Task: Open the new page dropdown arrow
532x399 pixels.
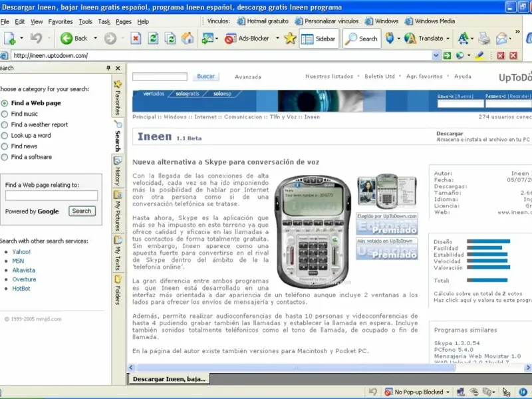Action: [21, 39]
